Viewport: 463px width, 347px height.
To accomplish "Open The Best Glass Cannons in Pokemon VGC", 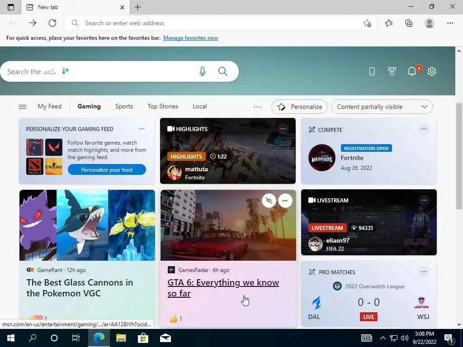I will point(80,288).
